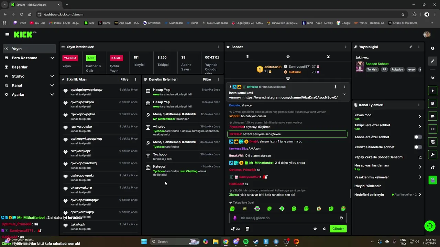Open Yasaklanmış kelimeler arrow
440x247 pixels.
420,177
